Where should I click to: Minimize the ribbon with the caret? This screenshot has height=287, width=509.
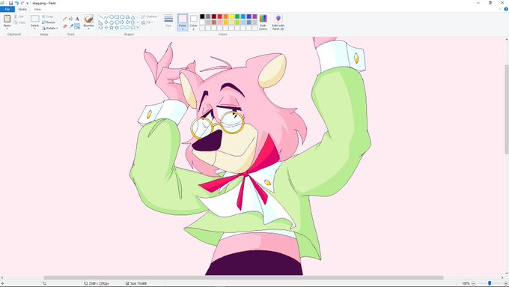(500, 9)
